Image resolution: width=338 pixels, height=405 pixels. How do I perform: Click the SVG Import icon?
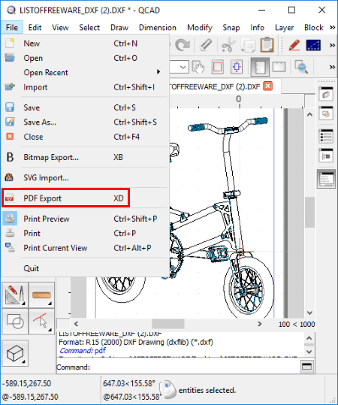(x=9, y=177)
